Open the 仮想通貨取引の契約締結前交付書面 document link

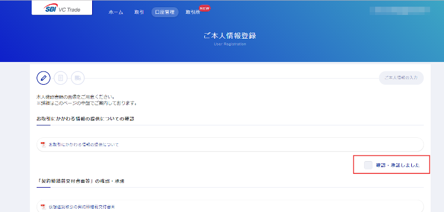(x=82, y=207)
